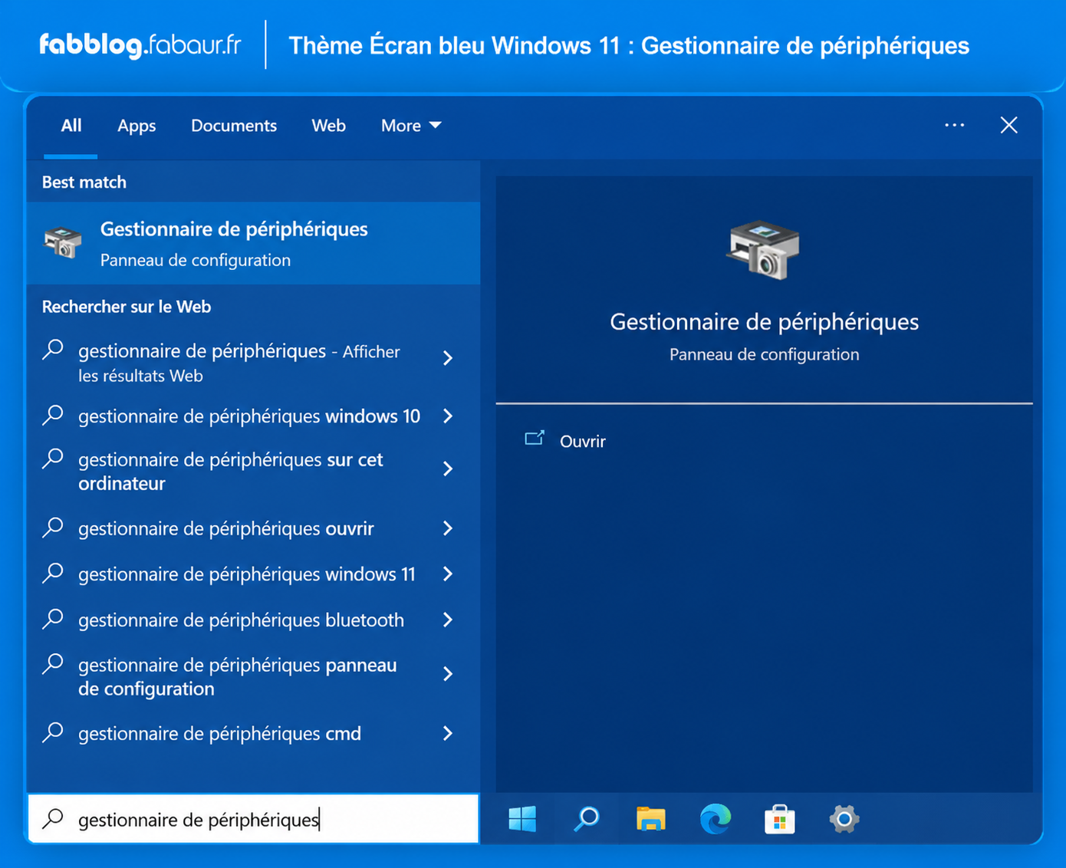The width and height of the screenshot is (1066, 868).
Task: Open Best match Gestionnaire de périphériques result
Action: [x=253, y=243]
